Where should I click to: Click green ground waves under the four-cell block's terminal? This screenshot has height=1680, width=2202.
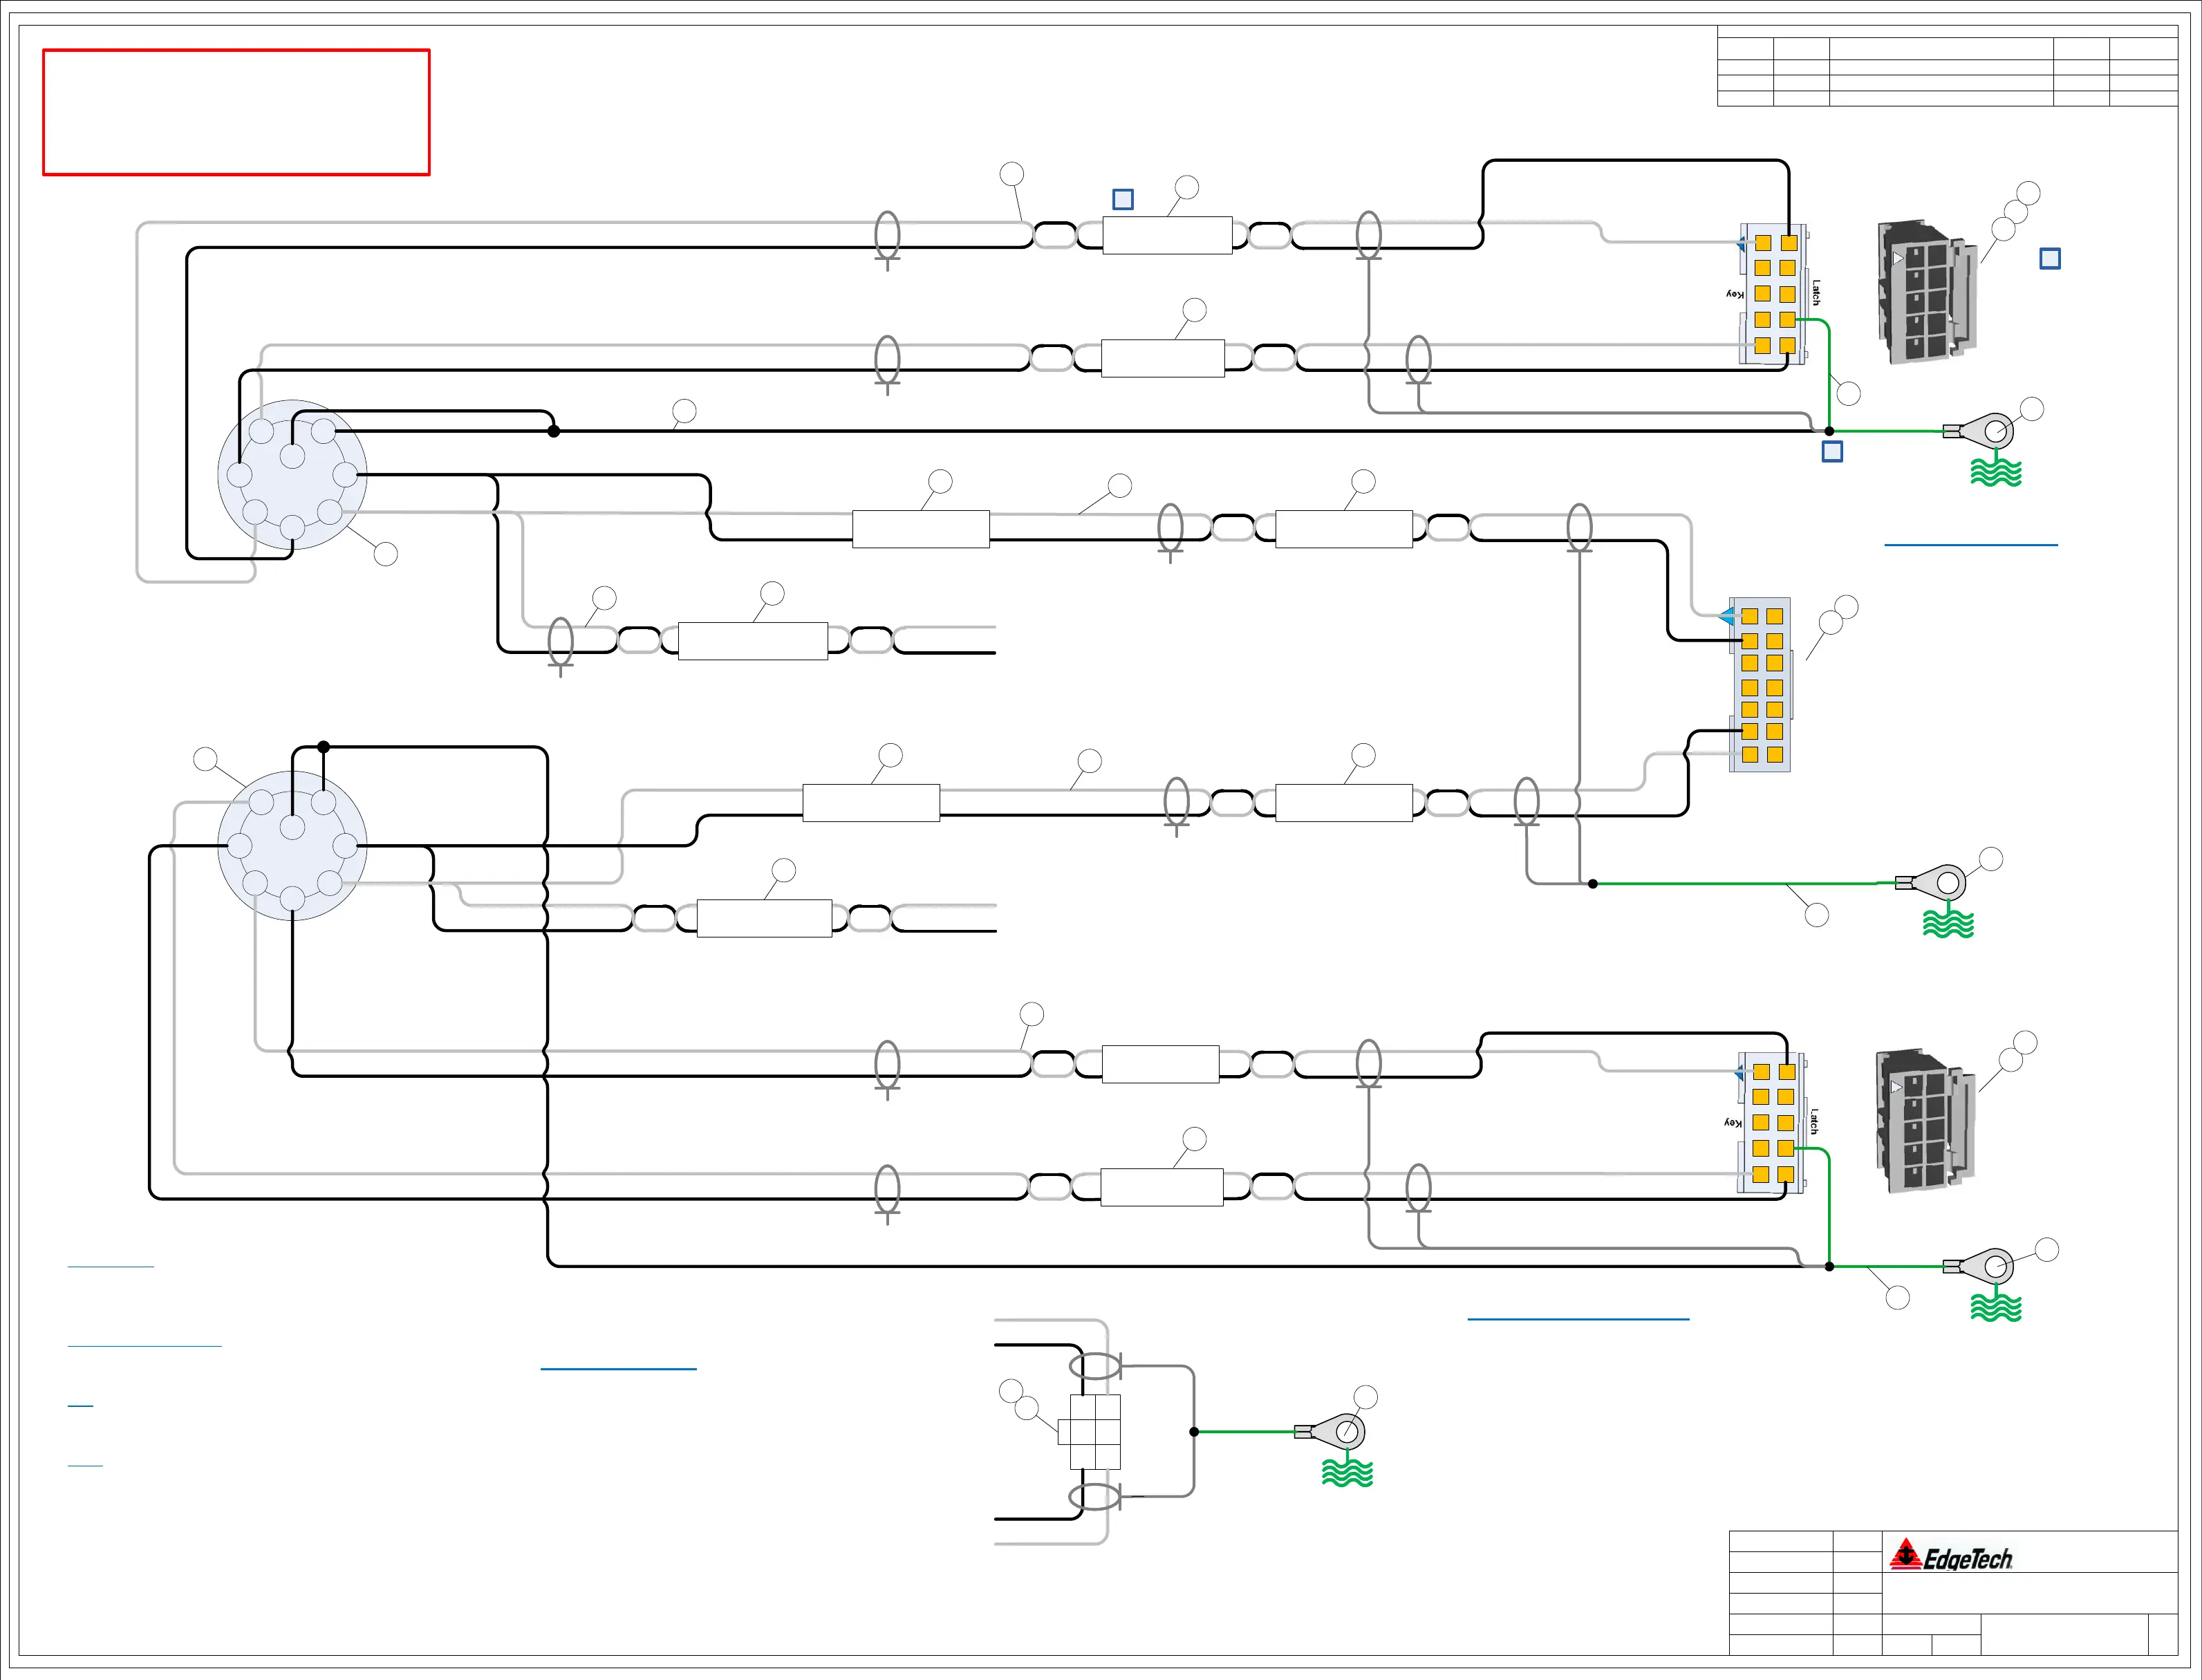point(1347,1473)
